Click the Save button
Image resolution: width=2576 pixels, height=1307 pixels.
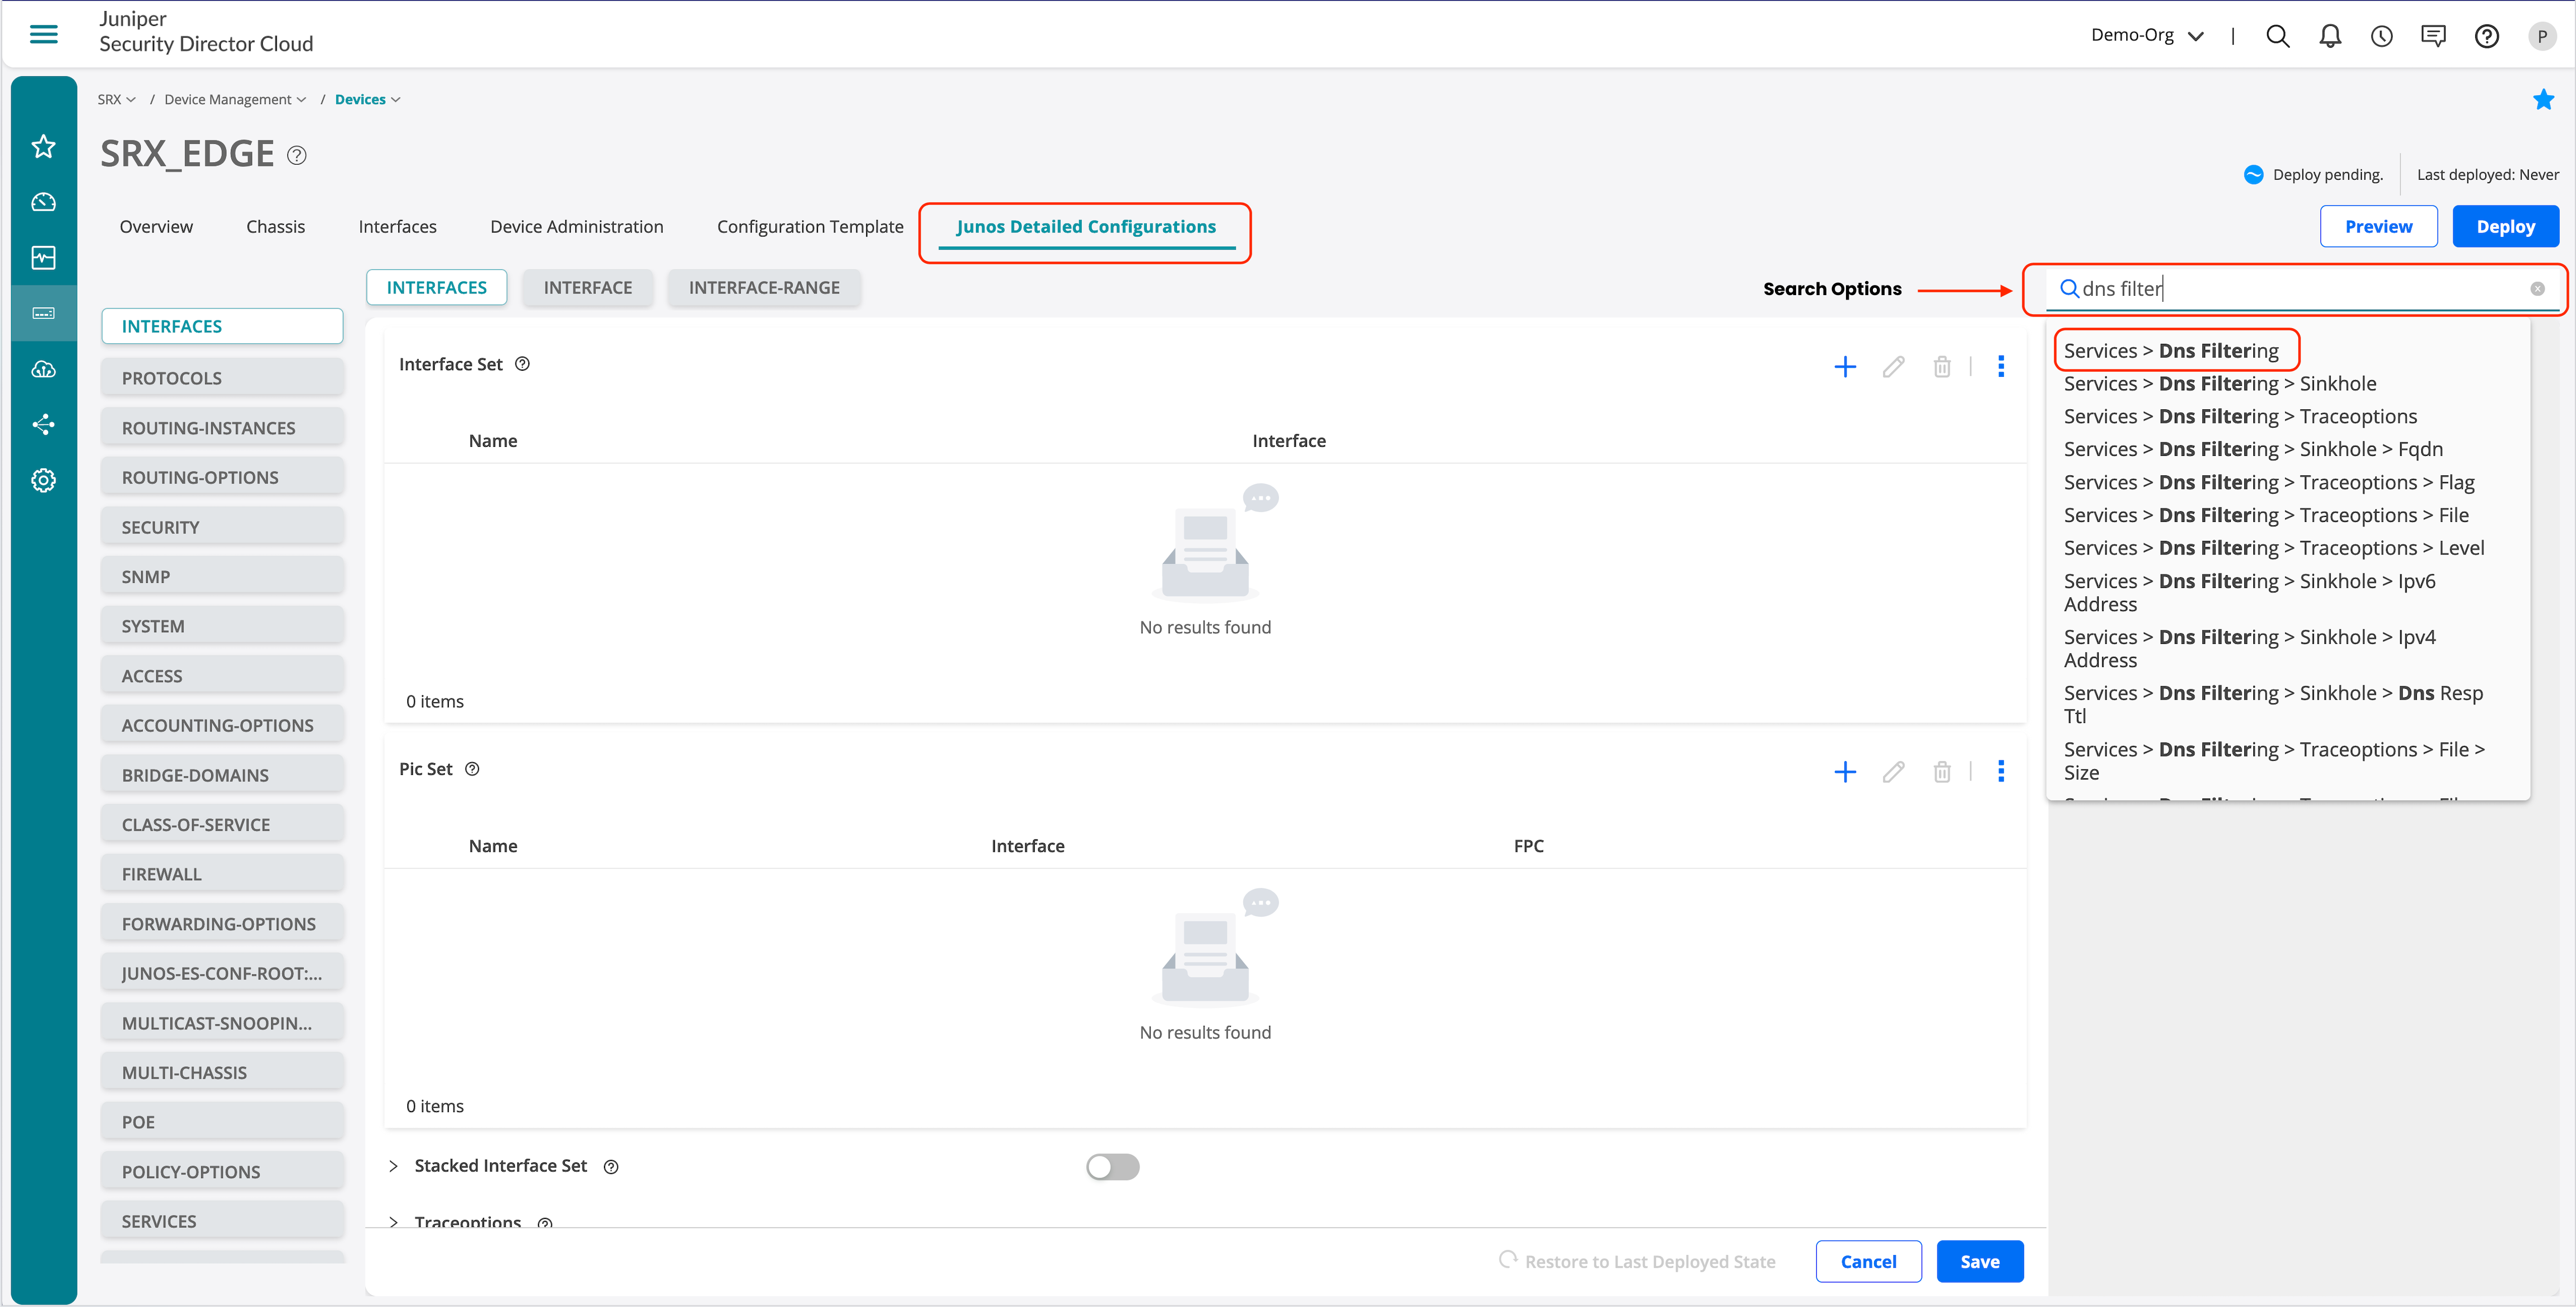coord(1979,1261)
